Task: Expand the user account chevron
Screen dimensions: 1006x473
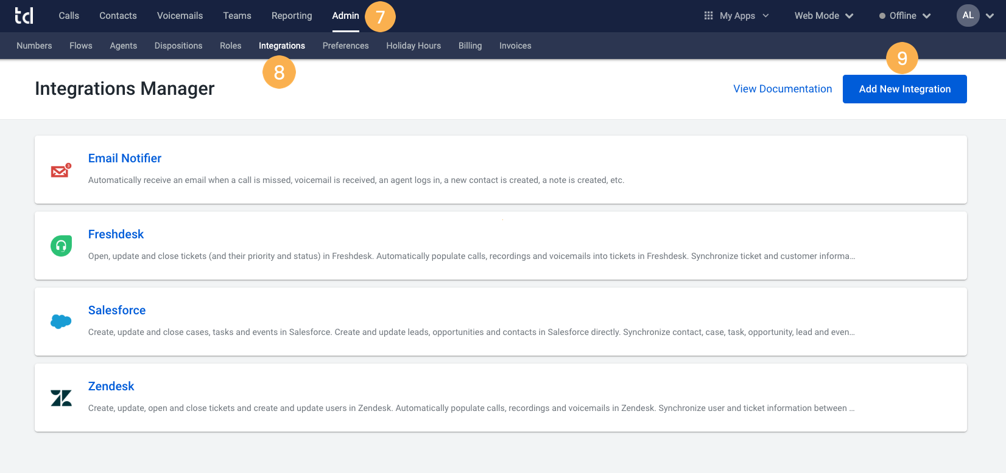Action: pos(990,16)
